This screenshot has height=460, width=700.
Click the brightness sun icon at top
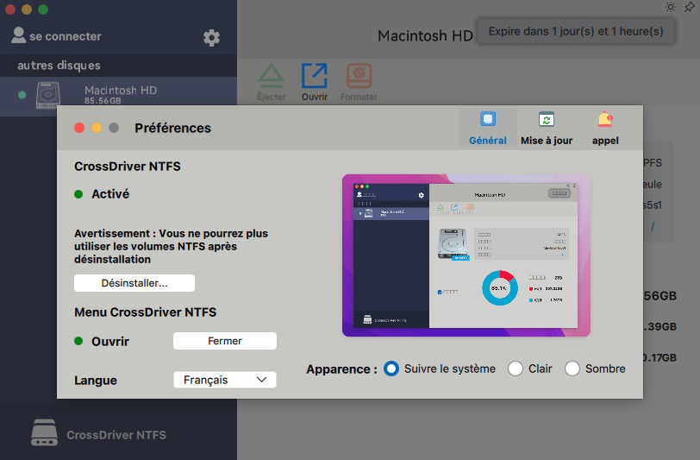click(671, 7)
